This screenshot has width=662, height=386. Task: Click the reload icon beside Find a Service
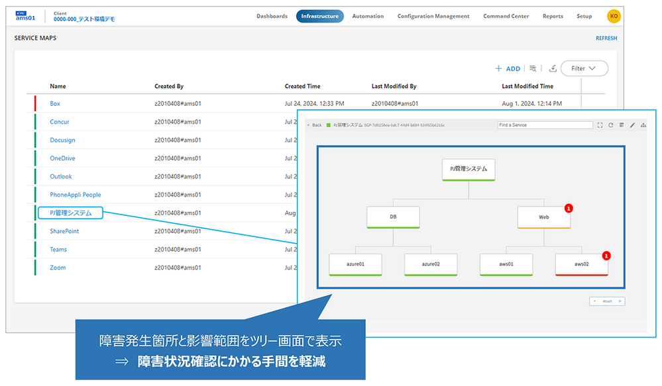[x=610, y=125]
